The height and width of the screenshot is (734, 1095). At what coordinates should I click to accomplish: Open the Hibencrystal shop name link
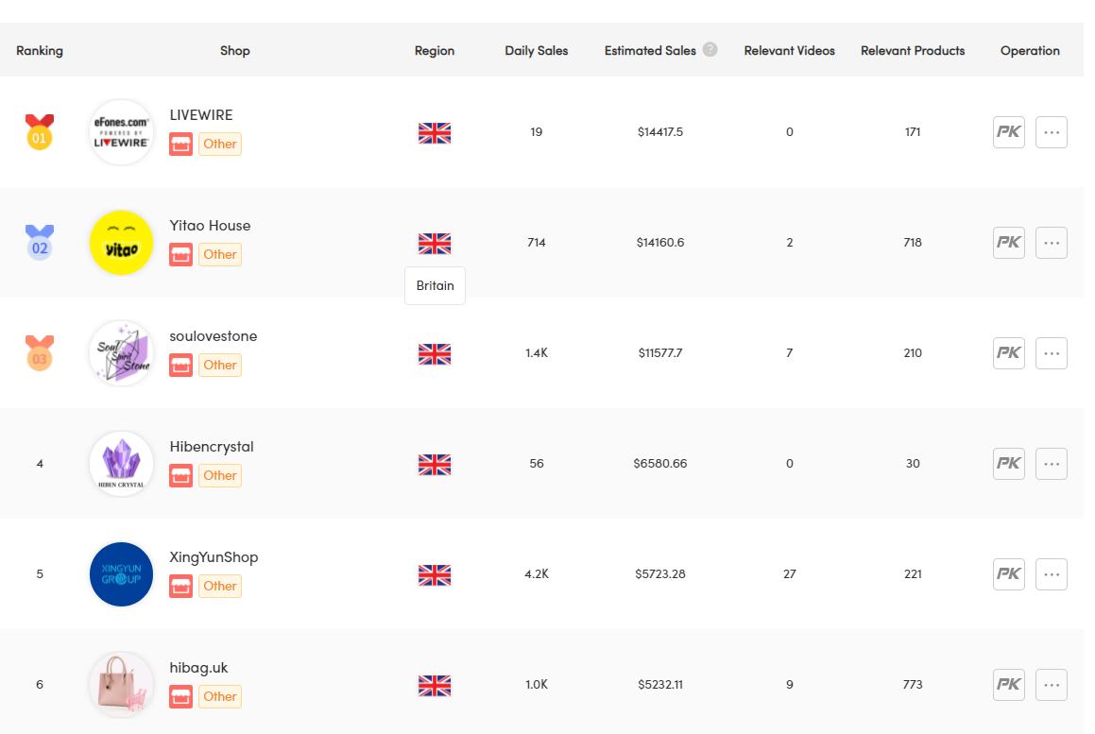click(212, 447)
